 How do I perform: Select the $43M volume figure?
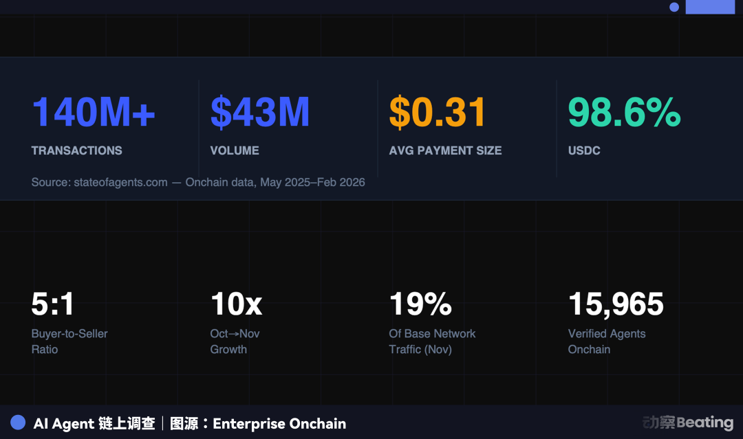click(x=260, y=113)
